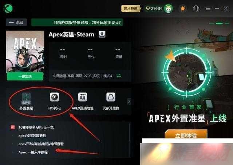This screenshot has height=165, width=233.
Task: Select the server region 中国香港-华南-国际 line
Action: click(83, 76)
